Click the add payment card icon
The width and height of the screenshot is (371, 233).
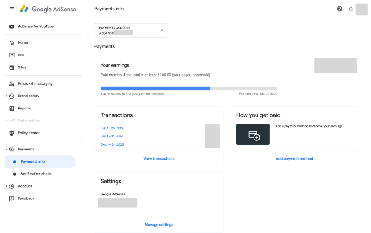click(253, 134)
